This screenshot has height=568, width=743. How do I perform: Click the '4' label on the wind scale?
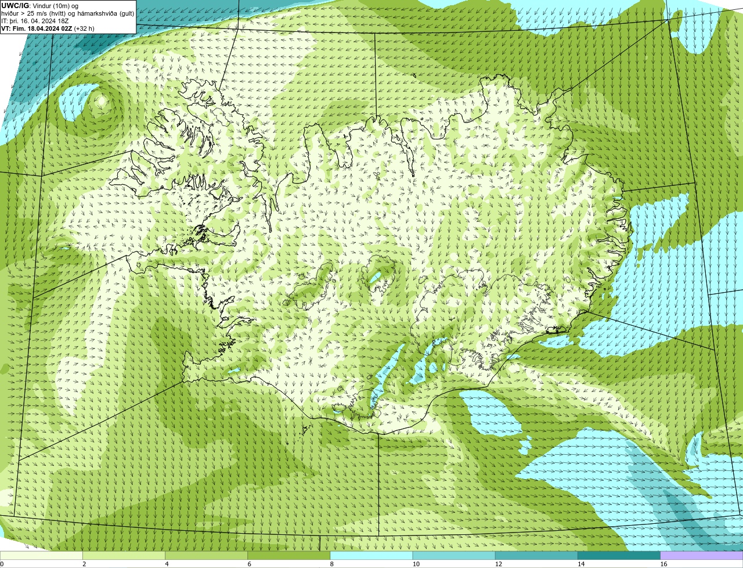point(167,564)
